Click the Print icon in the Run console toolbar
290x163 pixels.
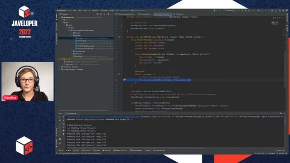point(63,131)
